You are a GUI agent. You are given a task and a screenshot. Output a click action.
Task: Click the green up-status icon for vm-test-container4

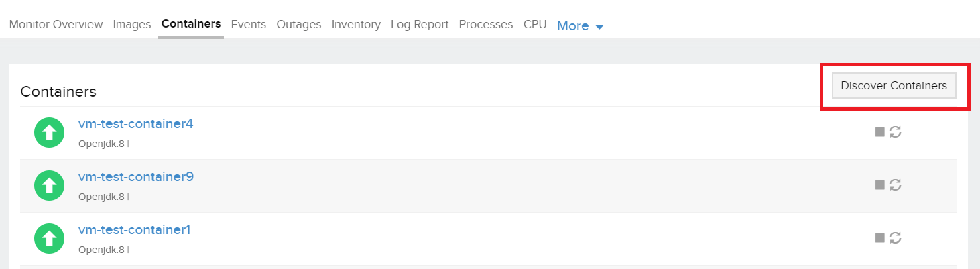pos(49,133)
